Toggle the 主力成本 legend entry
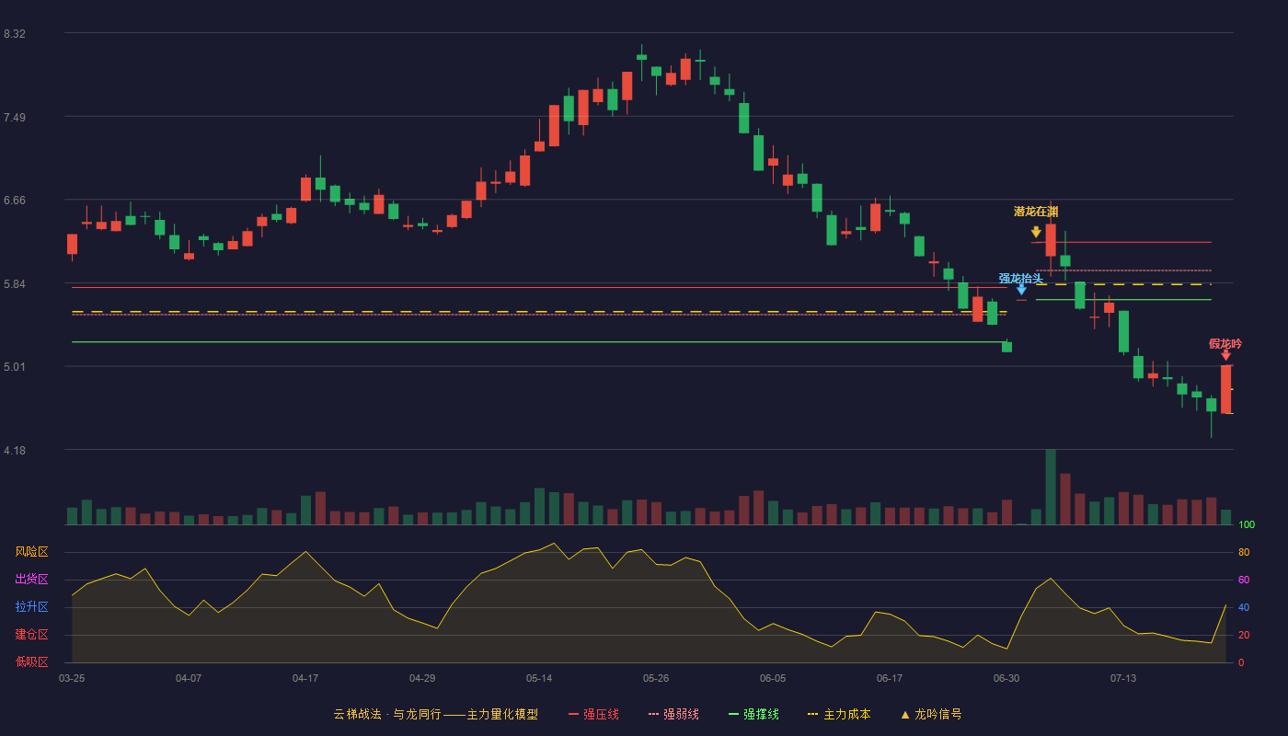Screen dimensions: 1288x736 (x=839, y=714)
